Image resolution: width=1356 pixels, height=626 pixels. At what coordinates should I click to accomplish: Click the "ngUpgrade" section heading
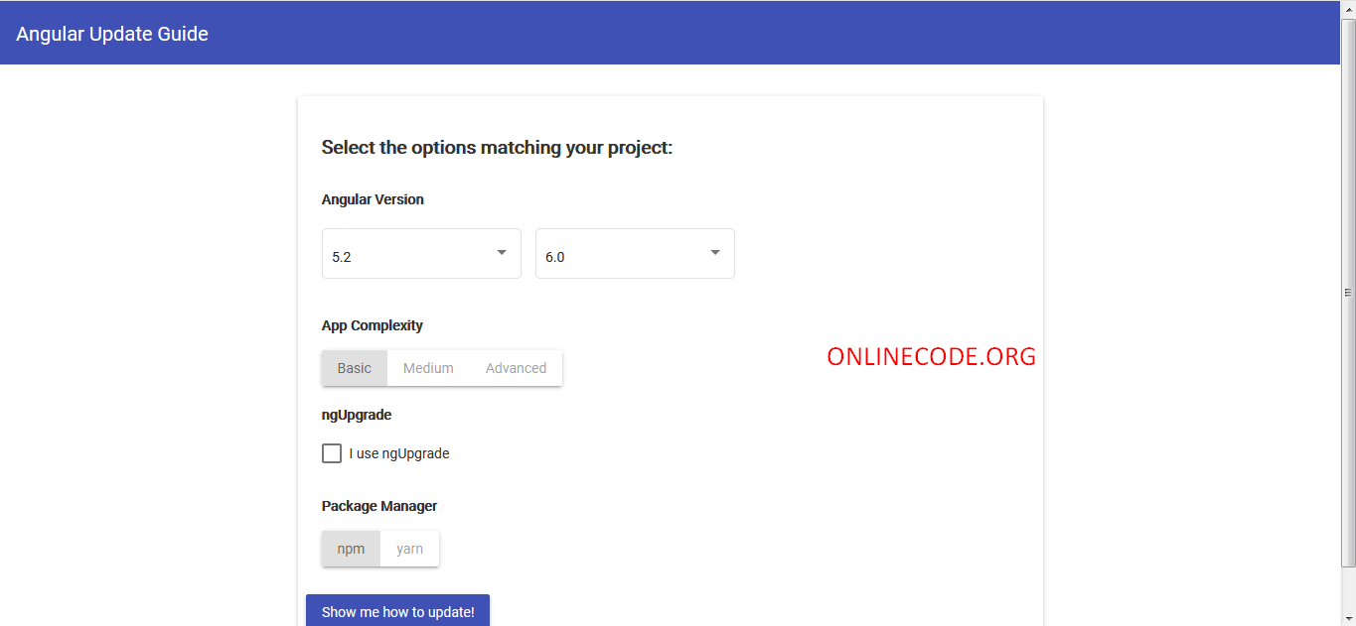(x=356, y=414)
